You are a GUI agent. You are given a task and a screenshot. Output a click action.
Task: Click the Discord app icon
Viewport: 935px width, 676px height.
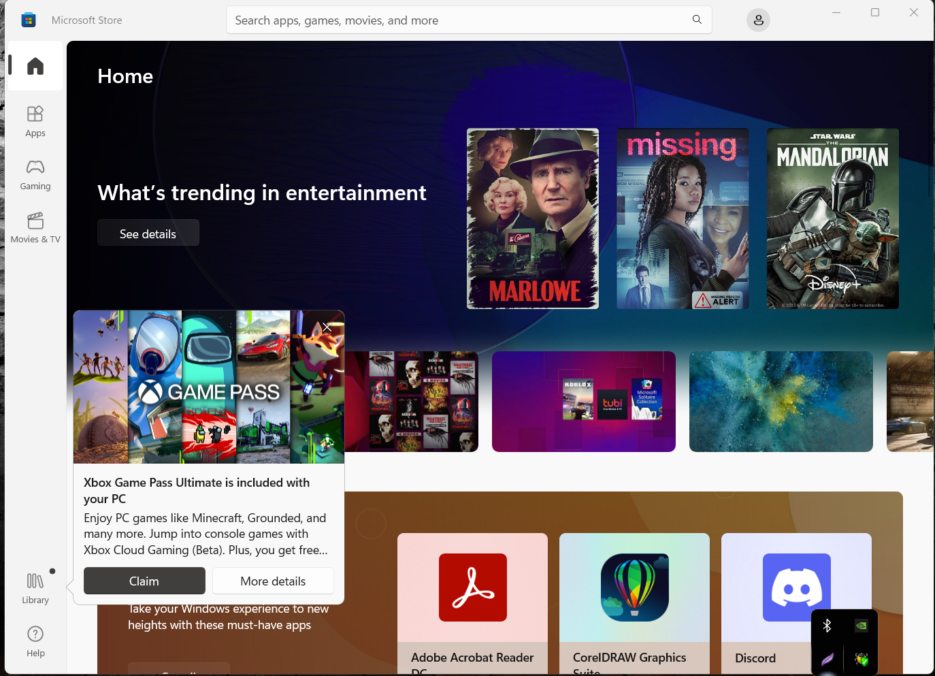(797, 588)
